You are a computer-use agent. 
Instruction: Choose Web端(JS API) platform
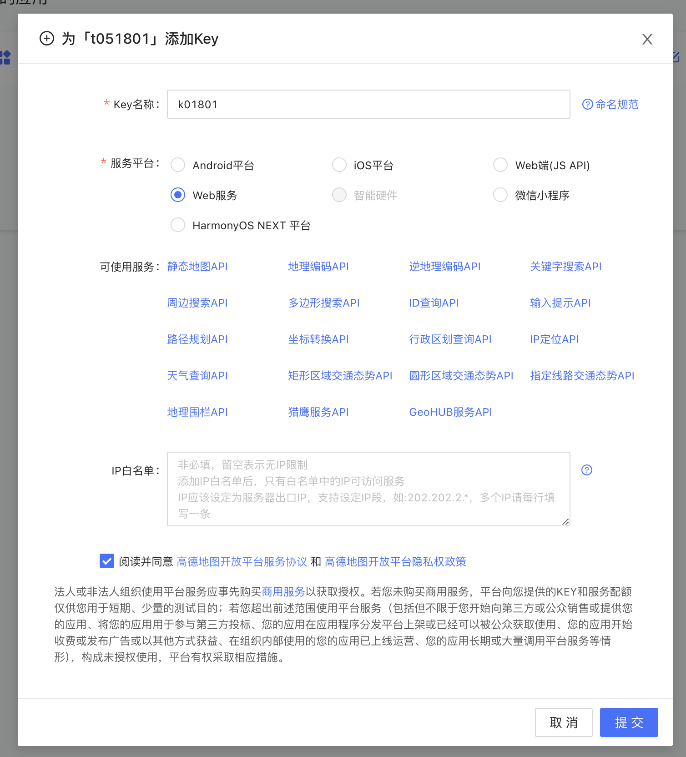pos(500,165)
